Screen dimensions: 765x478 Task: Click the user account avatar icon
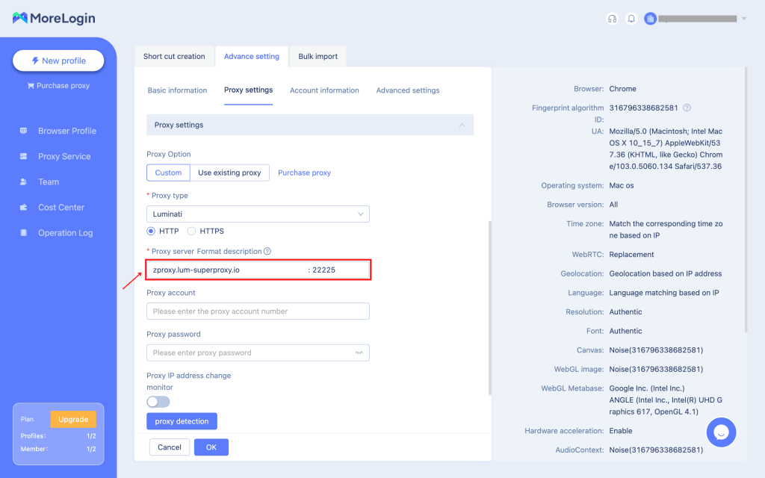651,19
